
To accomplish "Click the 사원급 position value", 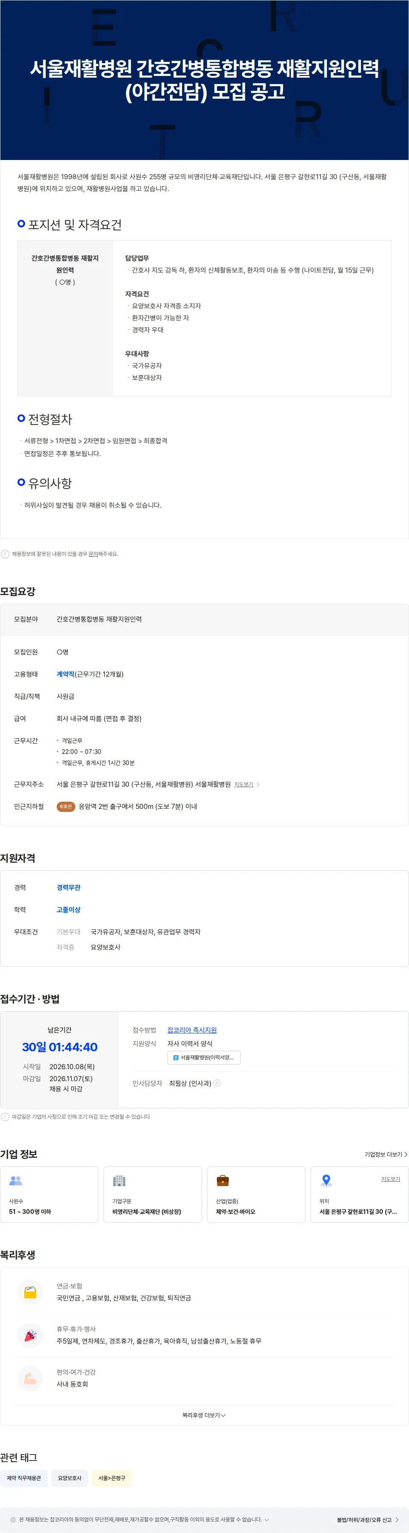I will (x=65, y=696).
